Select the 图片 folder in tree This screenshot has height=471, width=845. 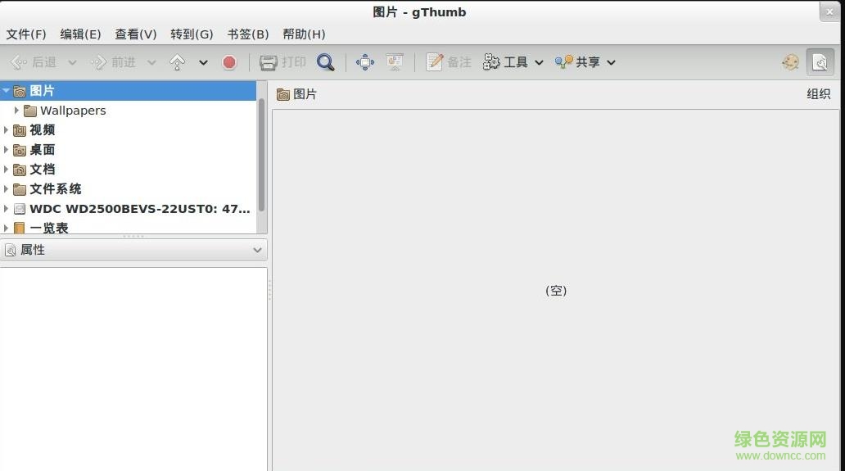tap(129, 91)
